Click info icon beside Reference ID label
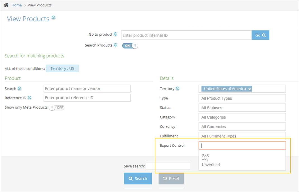299x192 pixels. point(30,98)
